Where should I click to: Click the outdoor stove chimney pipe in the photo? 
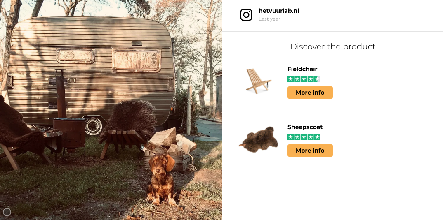coord(61,94)
